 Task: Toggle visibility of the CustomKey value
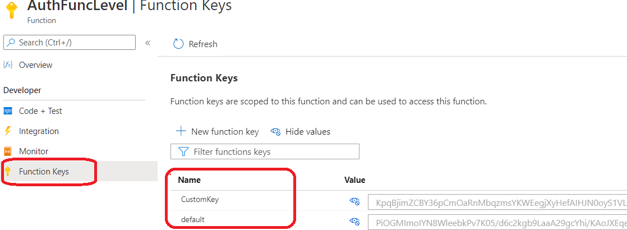(x=354, y=201)
